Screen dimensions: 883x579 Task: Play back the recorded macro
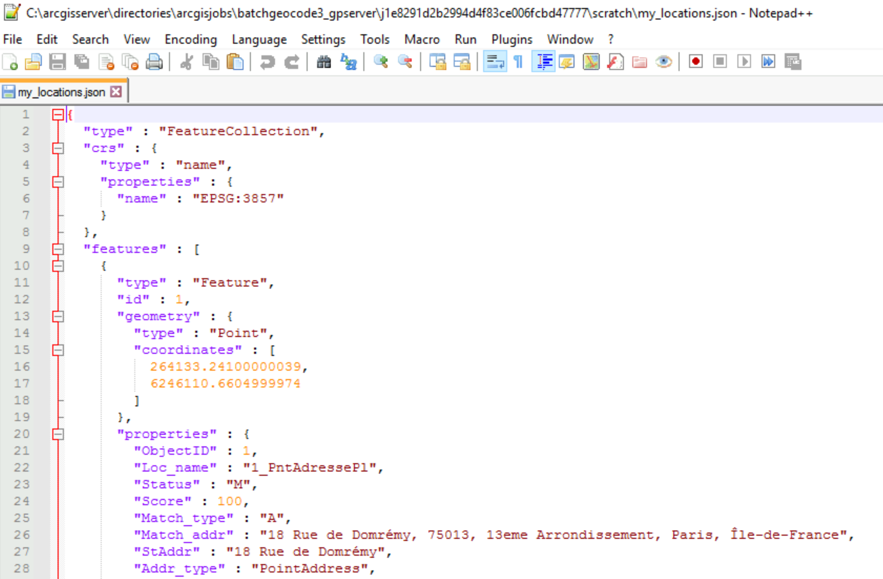[744, 62]
